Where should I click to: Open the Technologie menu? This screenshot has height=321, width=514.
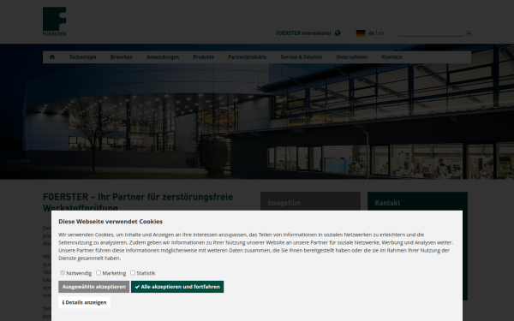point(82,57)
